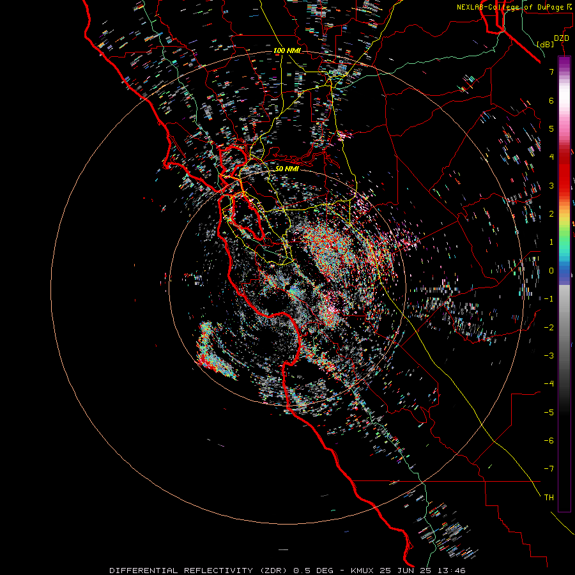This screenshot has height=575, width=575.
Task: Click the "2" value on the color scale
Action: click(551, 214)
